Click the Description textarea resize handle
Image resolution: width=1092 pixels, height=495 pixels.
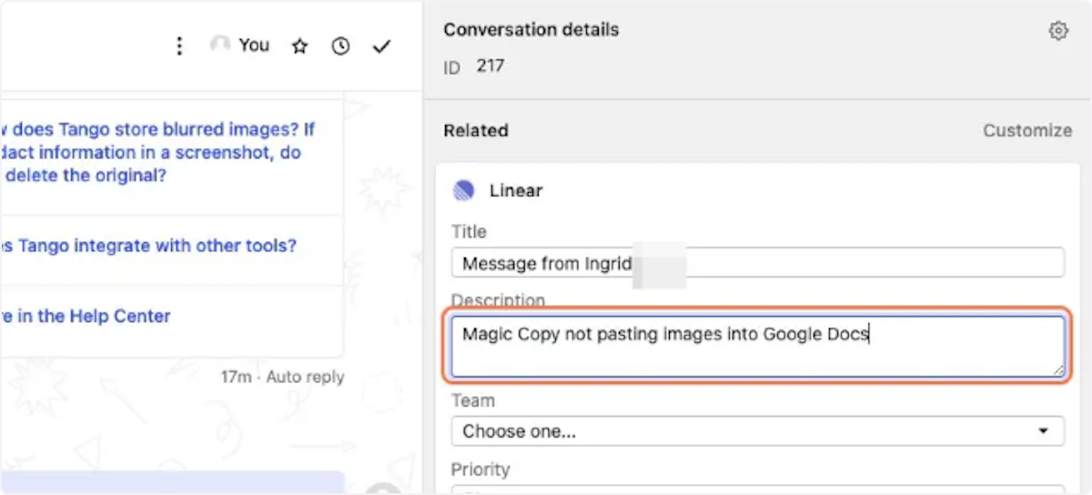1057,369
